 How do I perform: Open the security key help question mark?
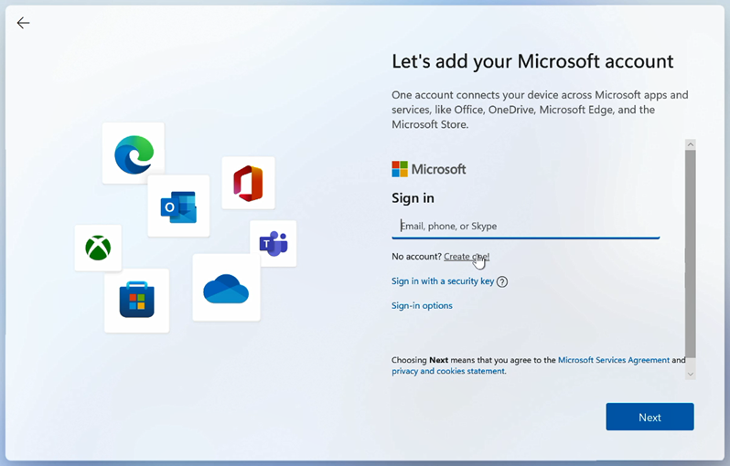(x=502, y=281)
